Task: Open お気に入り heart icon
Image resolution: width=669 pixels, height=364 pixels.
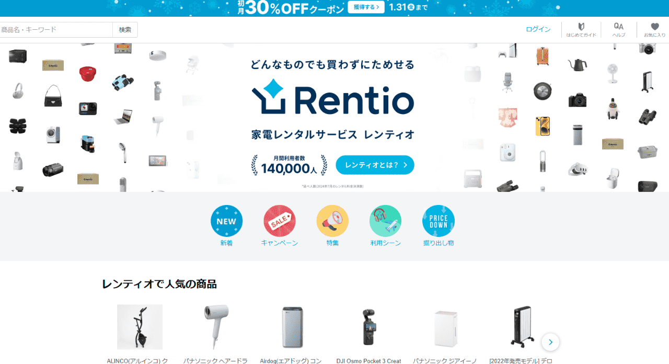Action: tap(654, 30)
